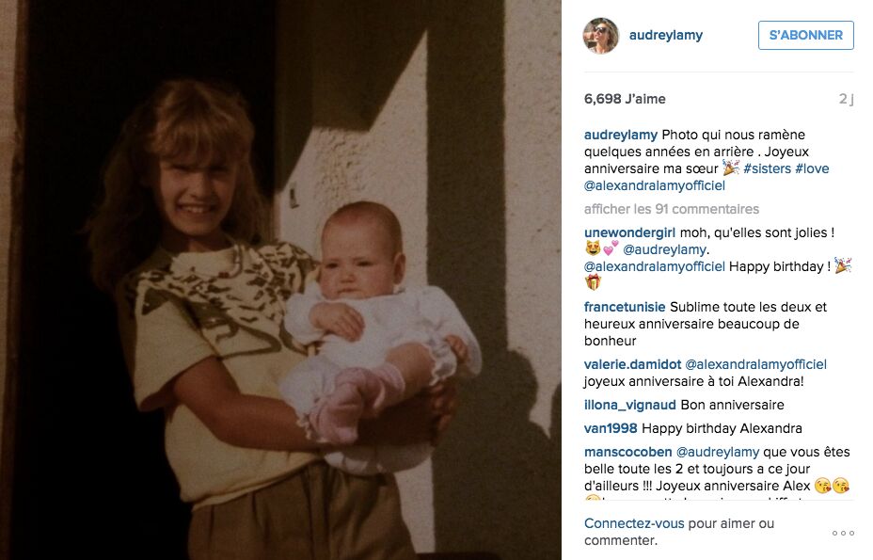The image size is (873, 560).
Task: Open the #sisters hashtag
Action: click(767, 168)
